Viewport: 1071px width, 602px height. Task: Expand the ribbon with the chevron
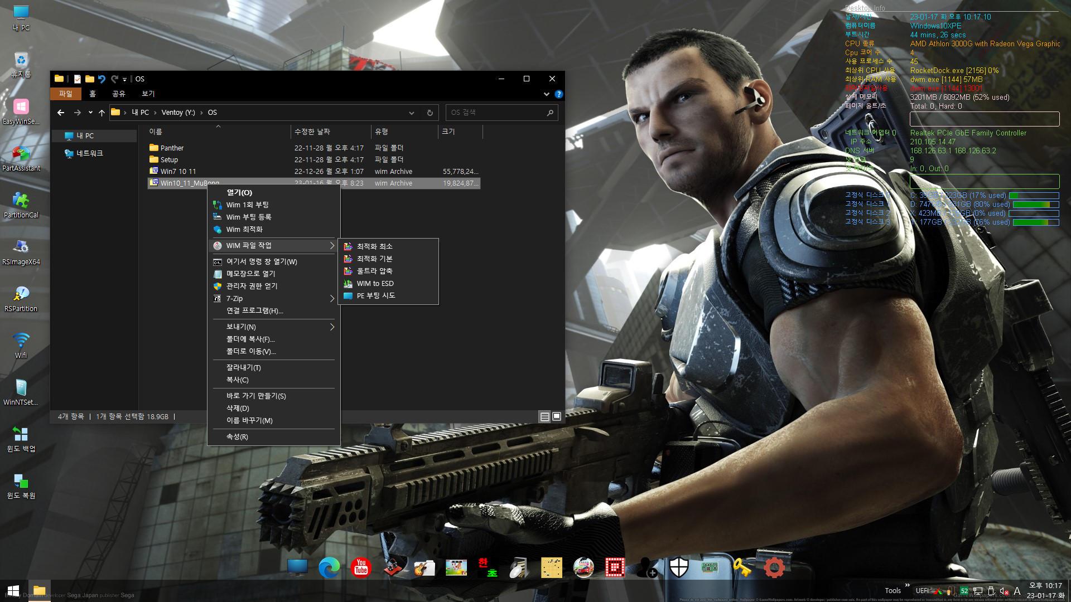pyautogui.click(x=547, y=94)
